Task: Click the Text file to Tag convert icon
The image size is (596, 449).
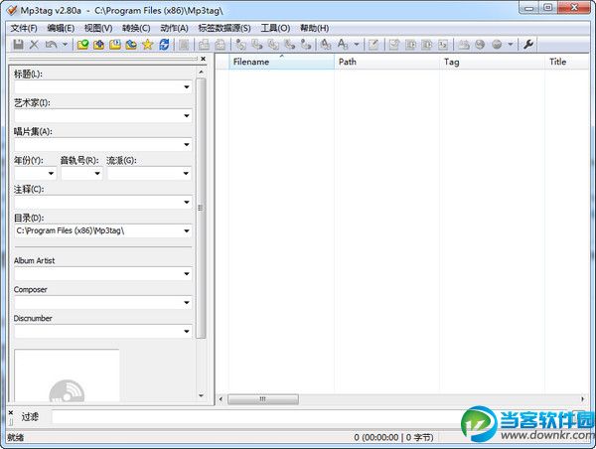Action: pos(290,45)
